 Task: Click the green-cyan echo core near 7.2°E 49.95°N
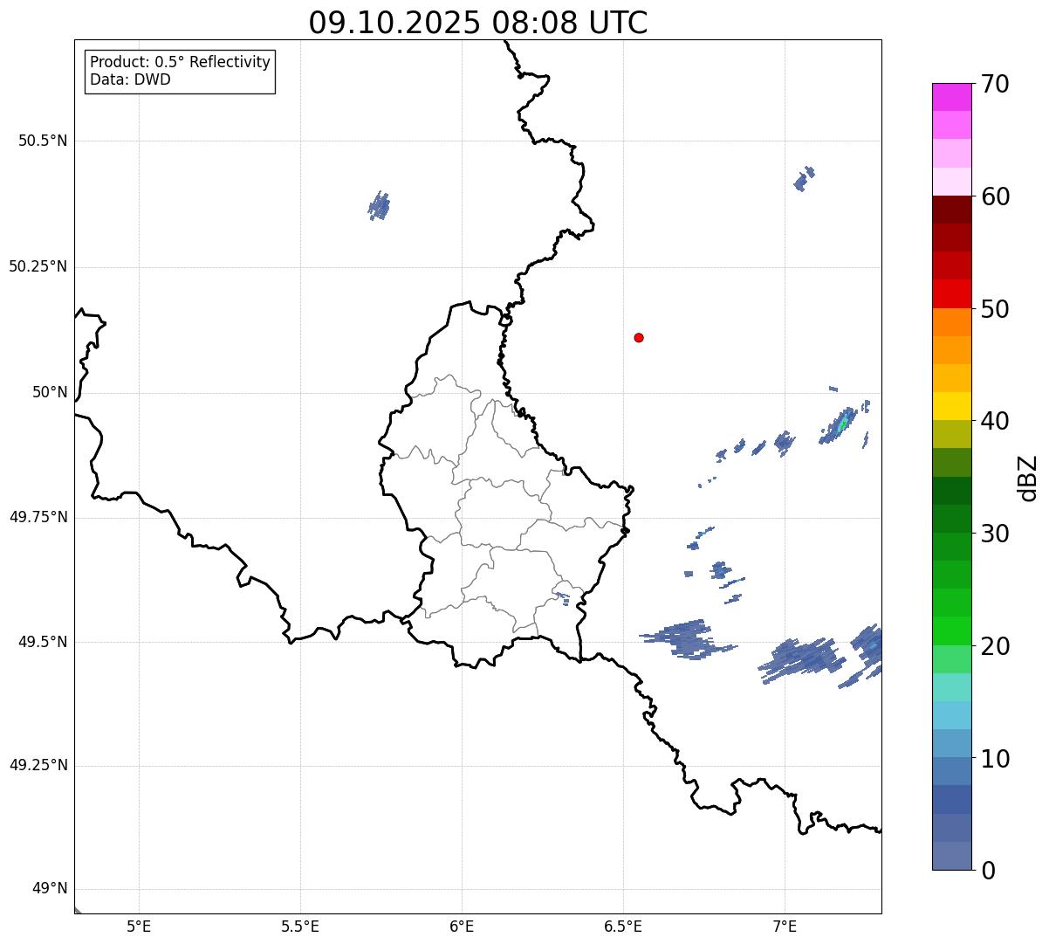(842, 424)
